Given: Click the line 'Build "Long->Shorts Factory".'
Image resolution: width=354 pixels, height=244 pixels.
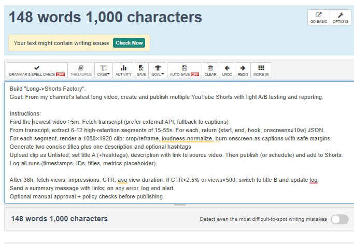Looking at the screenshot, I should pyautogui.click(x=48, y=89).
